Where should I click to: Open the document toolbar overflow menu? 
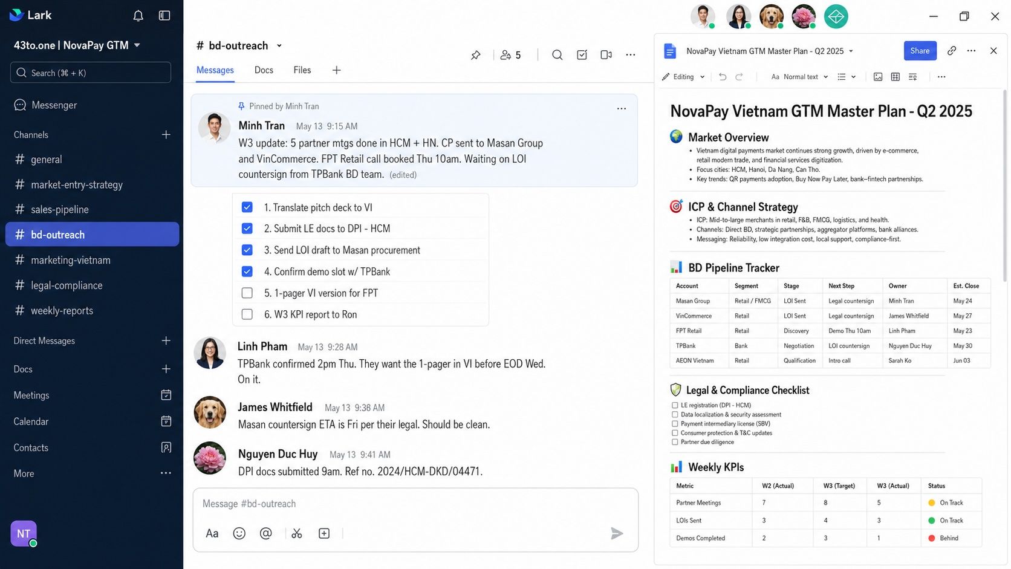tap(941, 77)
